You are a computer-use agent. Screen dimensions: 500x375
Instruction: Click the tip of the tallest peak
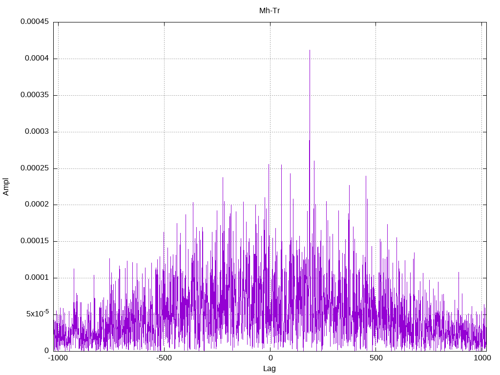[x=310, y=50]
